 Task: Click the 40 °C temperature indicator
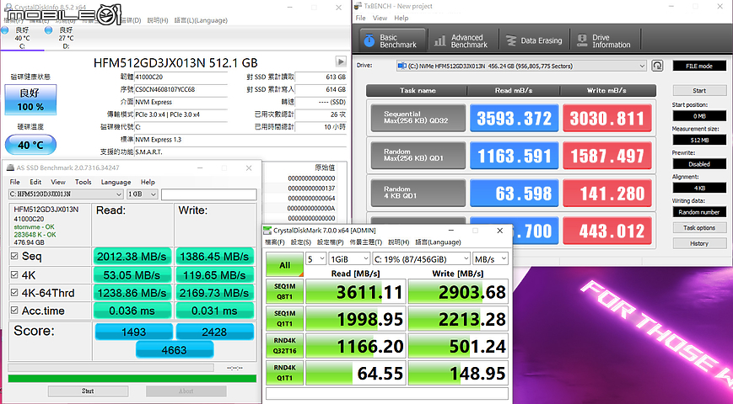coord(31,145)
